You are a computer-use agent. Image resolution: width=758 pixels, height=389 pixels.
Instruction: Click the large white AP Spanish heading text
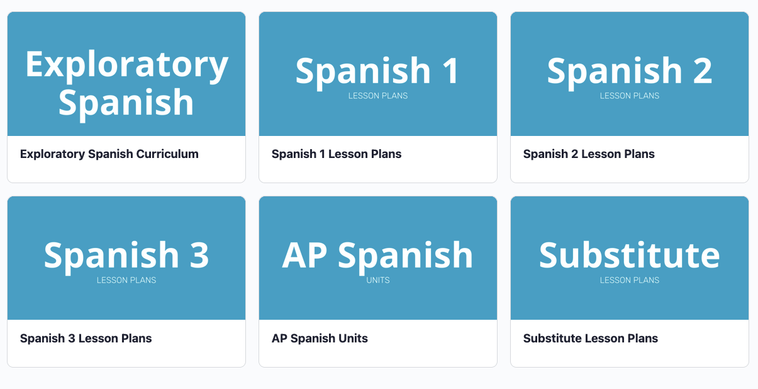pos(378,255)
